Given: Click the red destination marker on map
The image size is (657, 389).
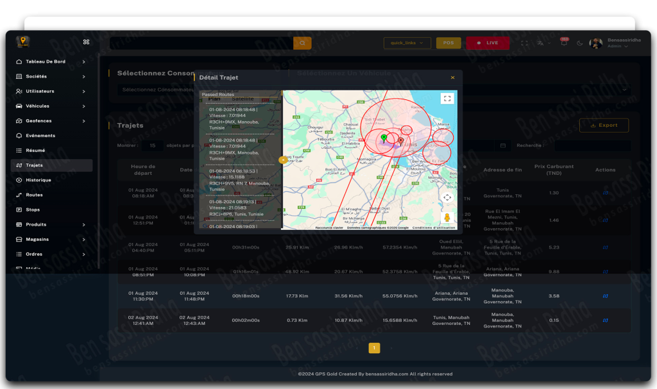Looking at the screenshot, I should (400, 140).
